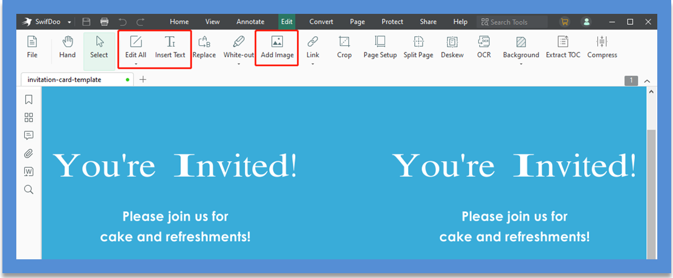Select the White-out tool
The width and height of the screenshot is (673, 278).
[239, 47]
